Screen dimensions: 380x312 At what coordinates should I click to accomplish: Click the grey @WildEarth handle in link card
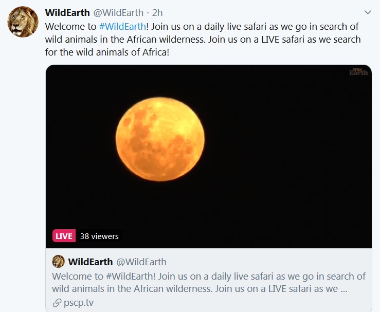click(141, 262)
